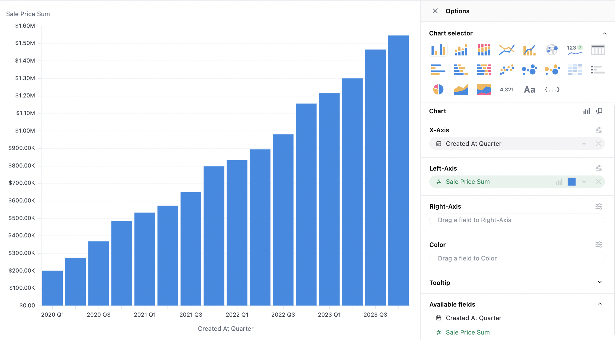Choose the single value 4,321 chart
Viewport: 615px width, 340px height.
pos(506,90)
